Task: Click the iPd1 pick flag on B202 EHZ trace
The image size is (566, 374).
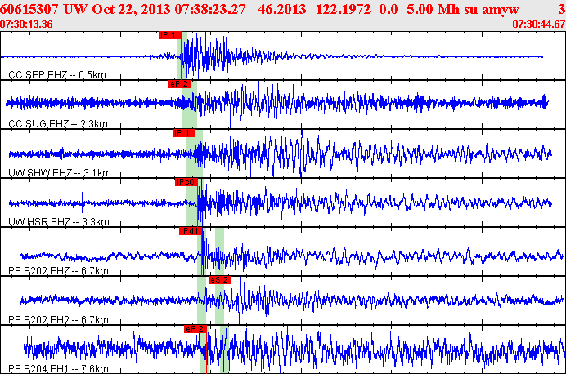Action: click(x=191, y=231)
